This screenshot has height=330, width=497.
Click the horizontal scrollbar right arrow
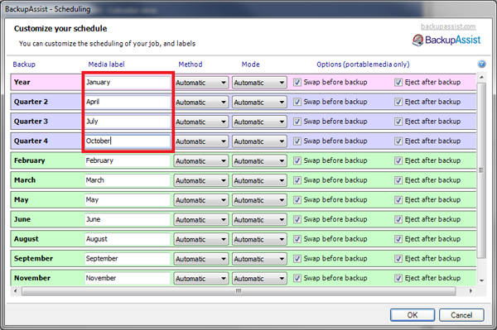tap(471, 291)
